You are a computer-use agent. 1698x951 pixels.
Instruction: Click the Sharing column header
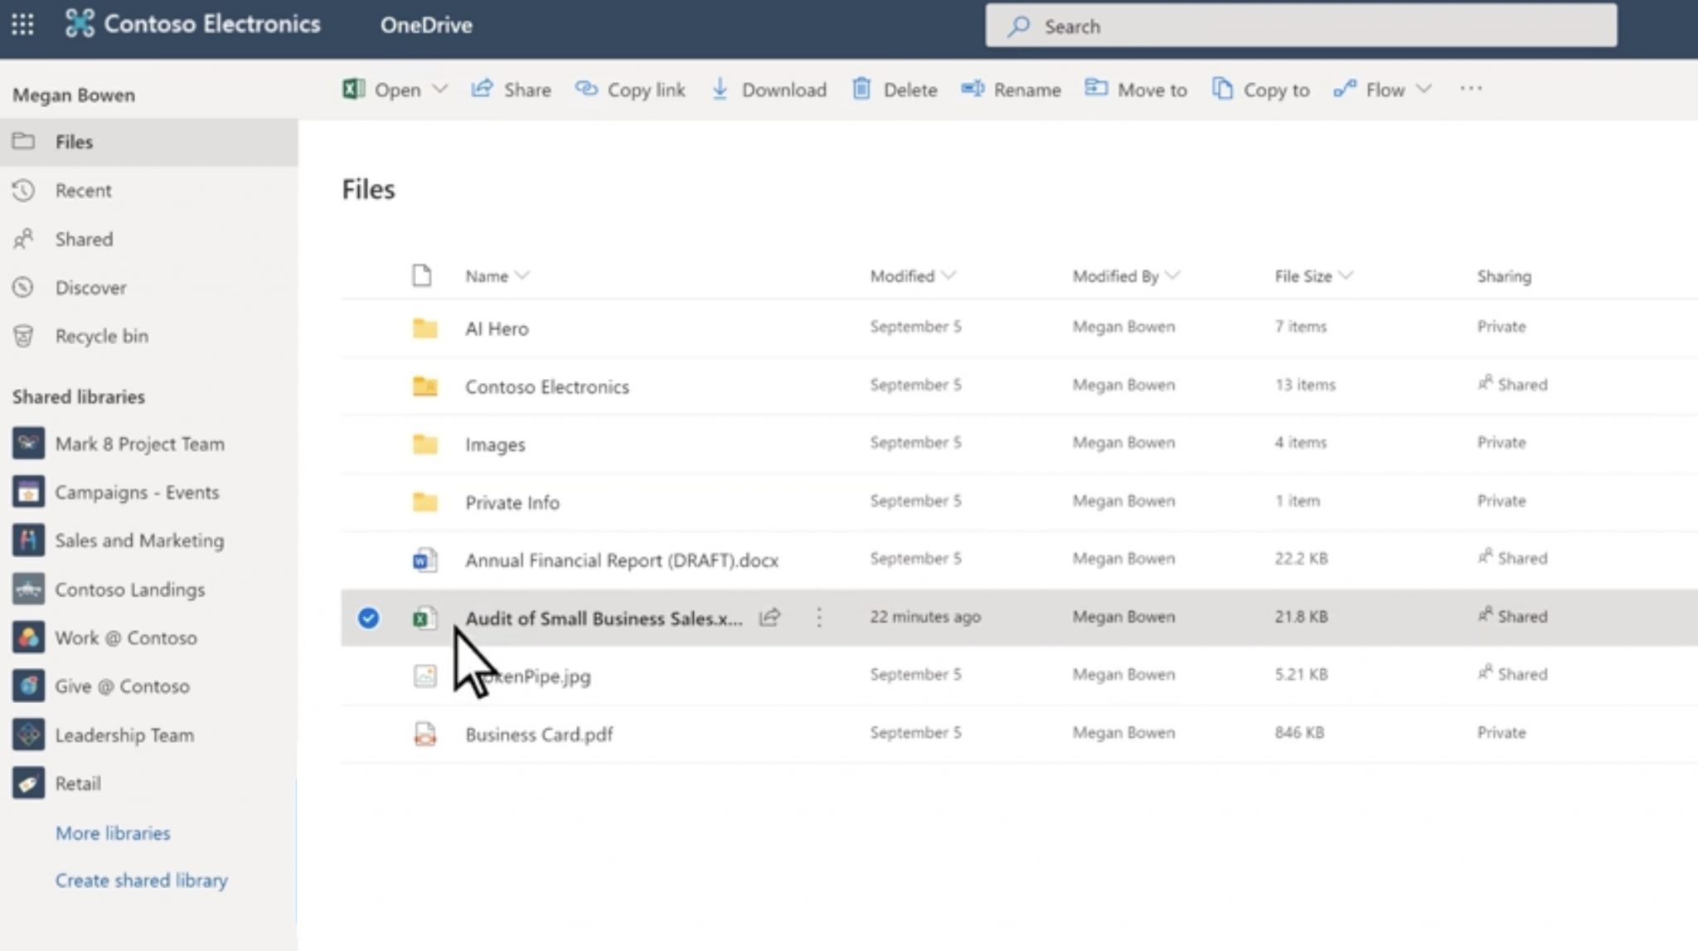point(1504,276)
